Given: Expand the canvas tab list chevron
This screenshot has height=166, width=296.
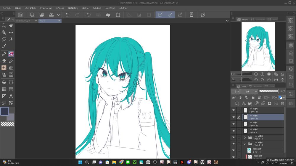Looking at the screenshot, I should 227,21.
